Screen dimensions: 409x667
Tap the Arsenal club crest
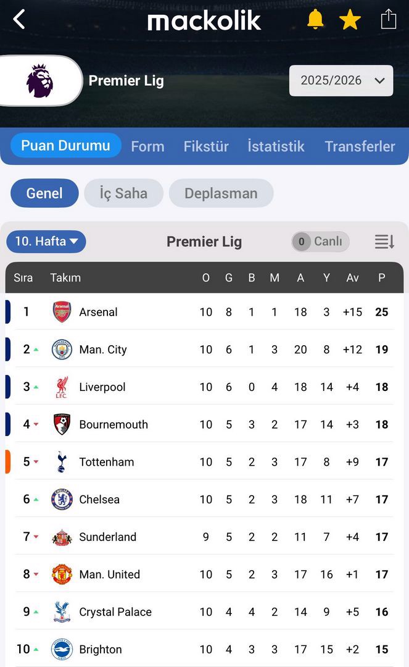pyautogui.click(x=62, y=312)
